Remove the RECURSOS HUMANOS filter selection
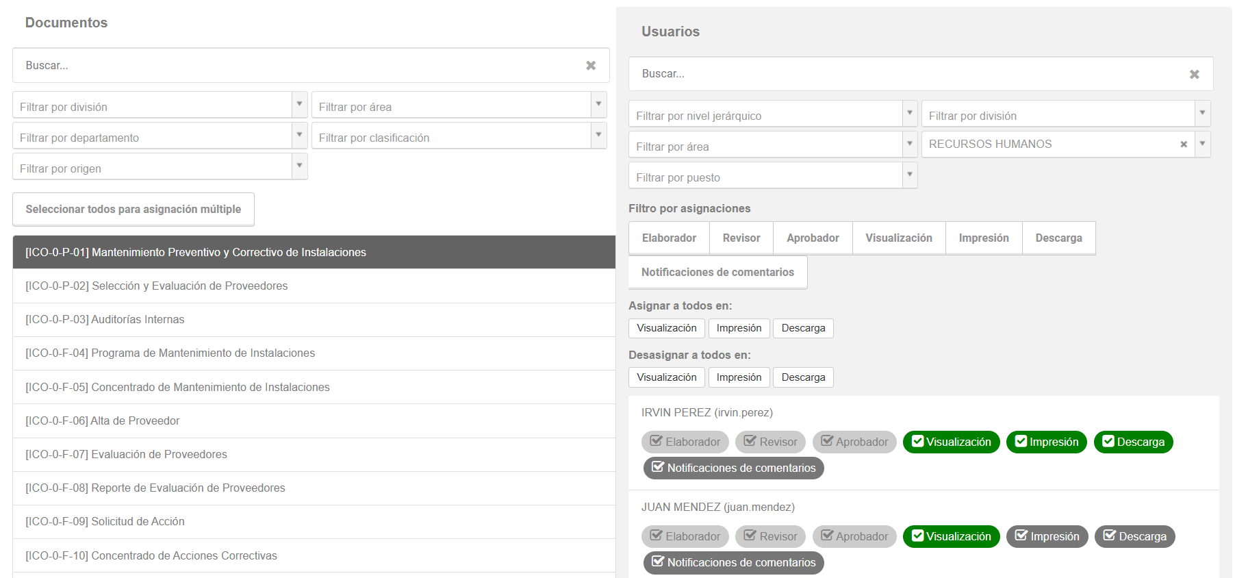The width and height of the screenshot is (1235, 578). coord(1183,144)
